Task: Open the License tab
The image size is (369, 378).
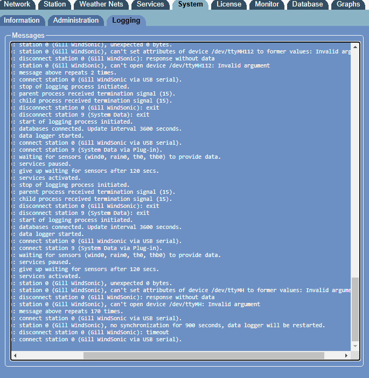Action: click(229, 4)
